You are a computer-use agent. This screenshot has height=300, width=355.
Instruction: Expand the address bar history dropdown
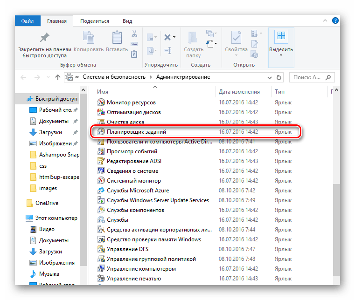tap(270, 78)
